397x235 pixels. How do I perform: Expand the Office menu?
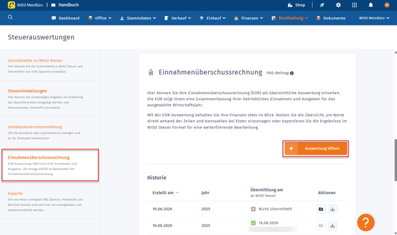pyautogui.click(x=100, y=18)
